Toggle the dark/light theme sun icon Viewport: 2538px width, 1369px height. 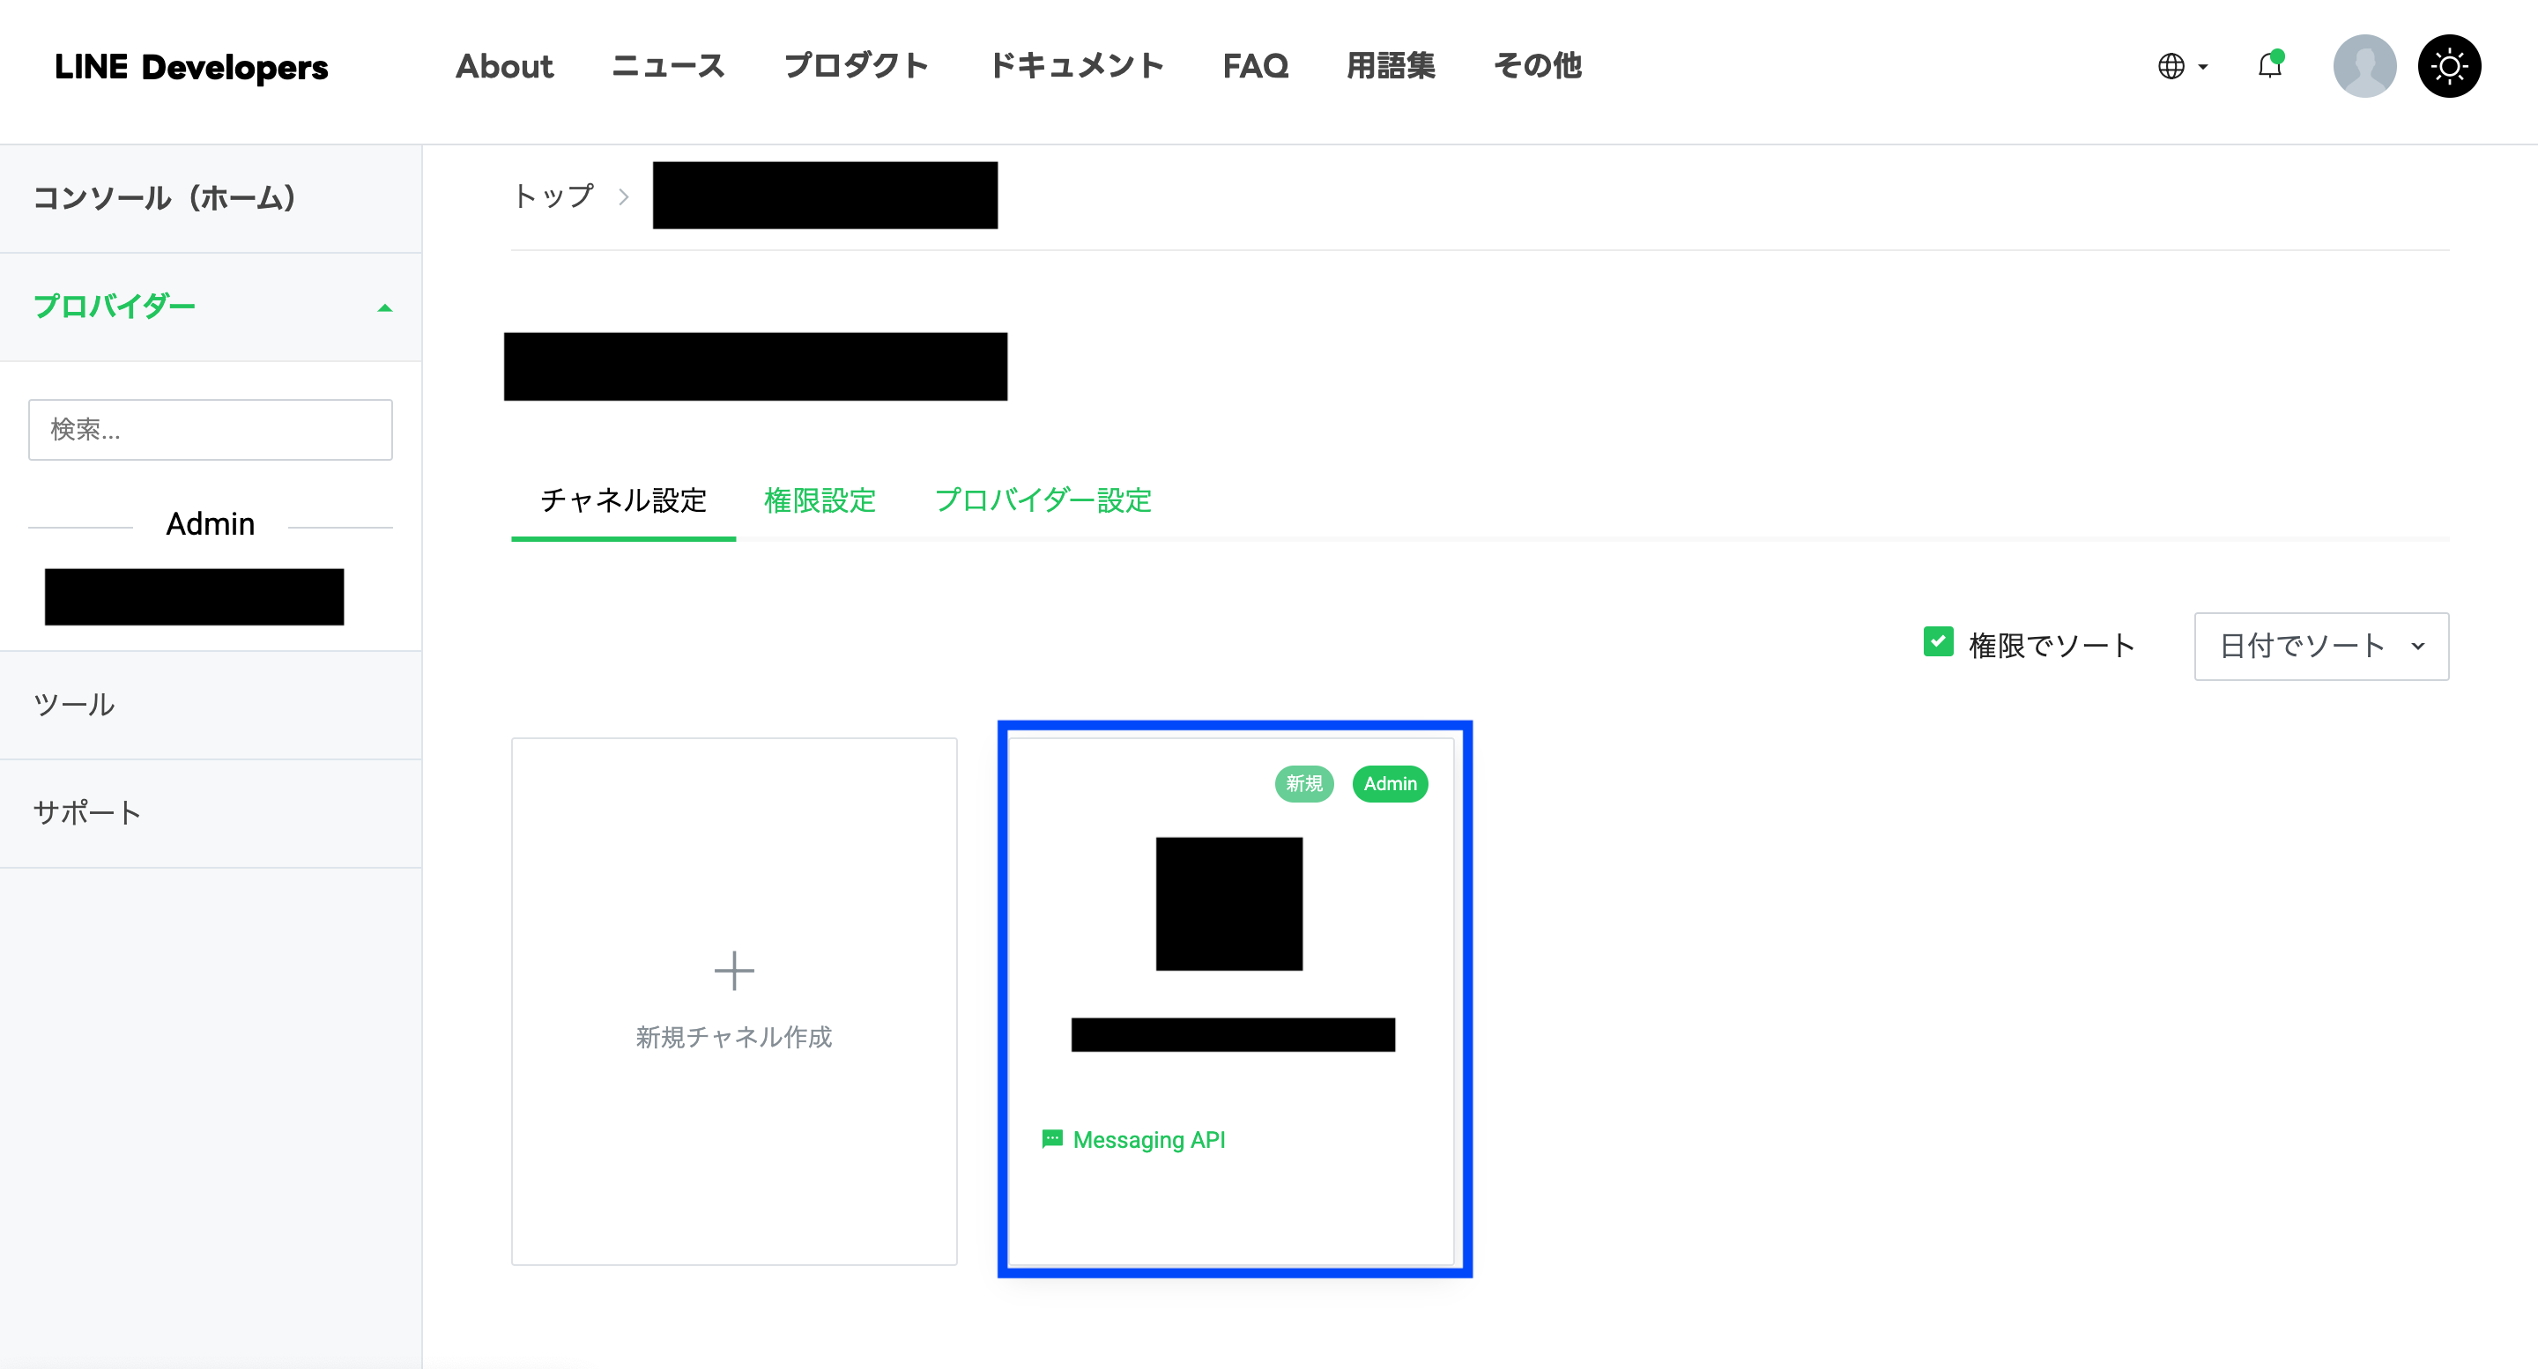point(2448,66)
